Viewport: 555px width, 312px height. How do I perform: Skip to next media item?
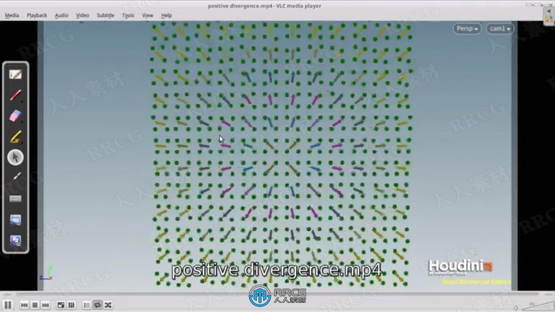coord(45,305)
